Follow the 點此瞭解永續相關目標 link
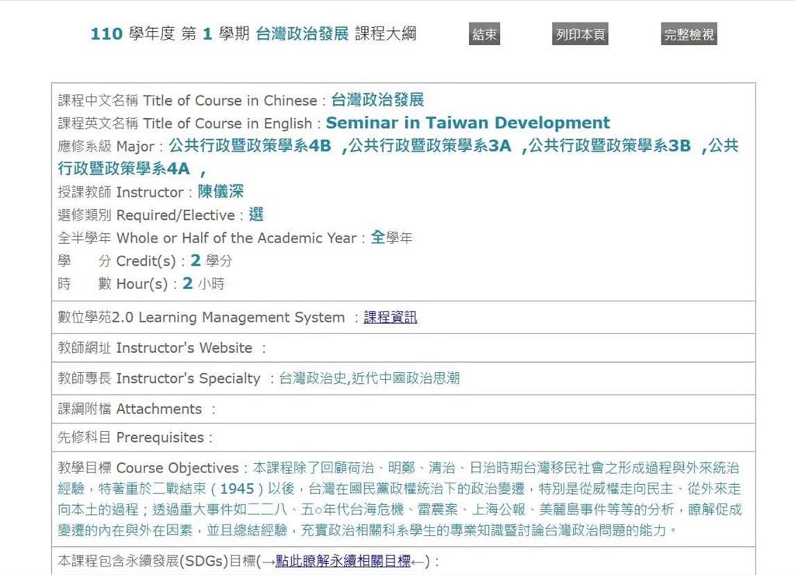The width and height of the screenshot is (795, 575). point(343,561)
